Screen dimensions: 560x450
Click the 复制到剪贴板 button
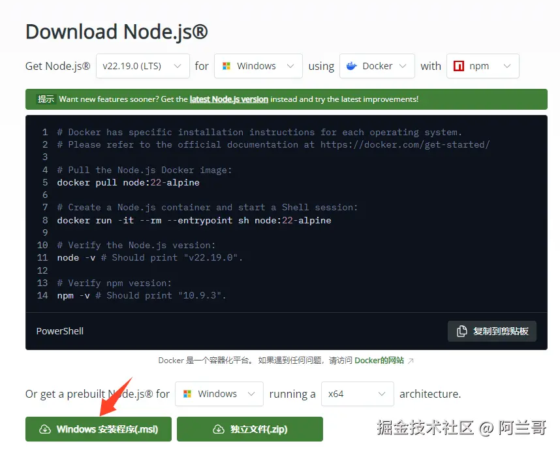click(491, 331)
